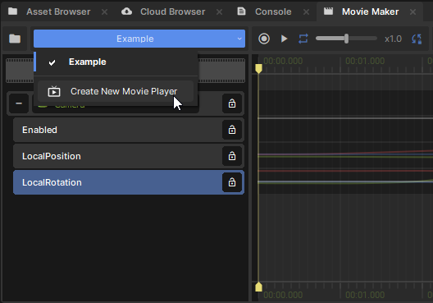Viewport: 433px width, 303px height.
Task: Click the 00:01.000 mark on bottom ruler
Action: (365, 295)
